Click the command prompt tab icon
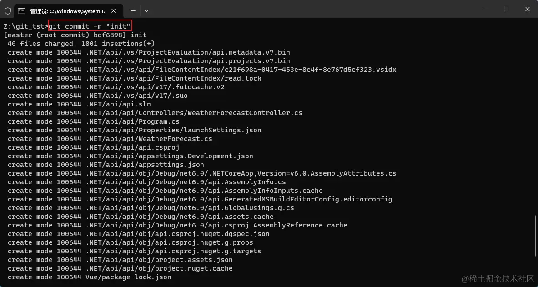The image size is (538, 287). coord(21,10)
